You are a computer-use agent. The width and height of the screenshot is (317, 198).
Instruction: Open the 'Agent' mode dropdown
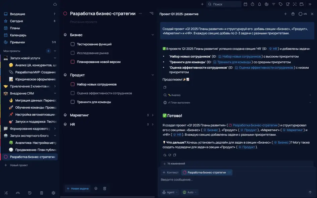tap(170, 192)
